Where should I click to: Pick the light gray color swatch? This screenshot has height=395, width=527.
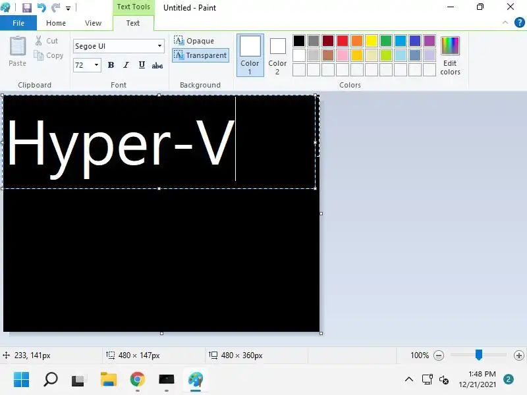pos(314,55)
